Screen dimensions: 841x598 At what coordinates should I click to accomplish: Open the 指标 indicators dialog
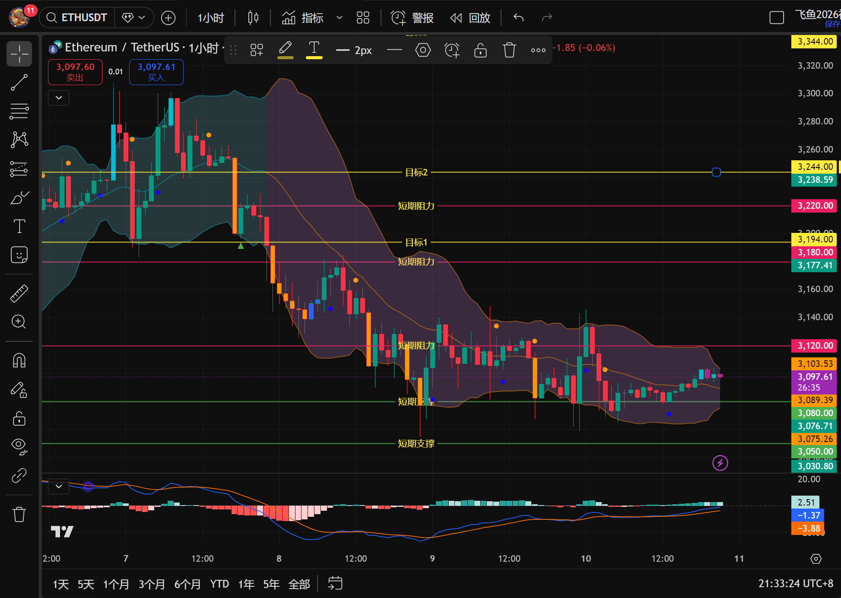303,18
